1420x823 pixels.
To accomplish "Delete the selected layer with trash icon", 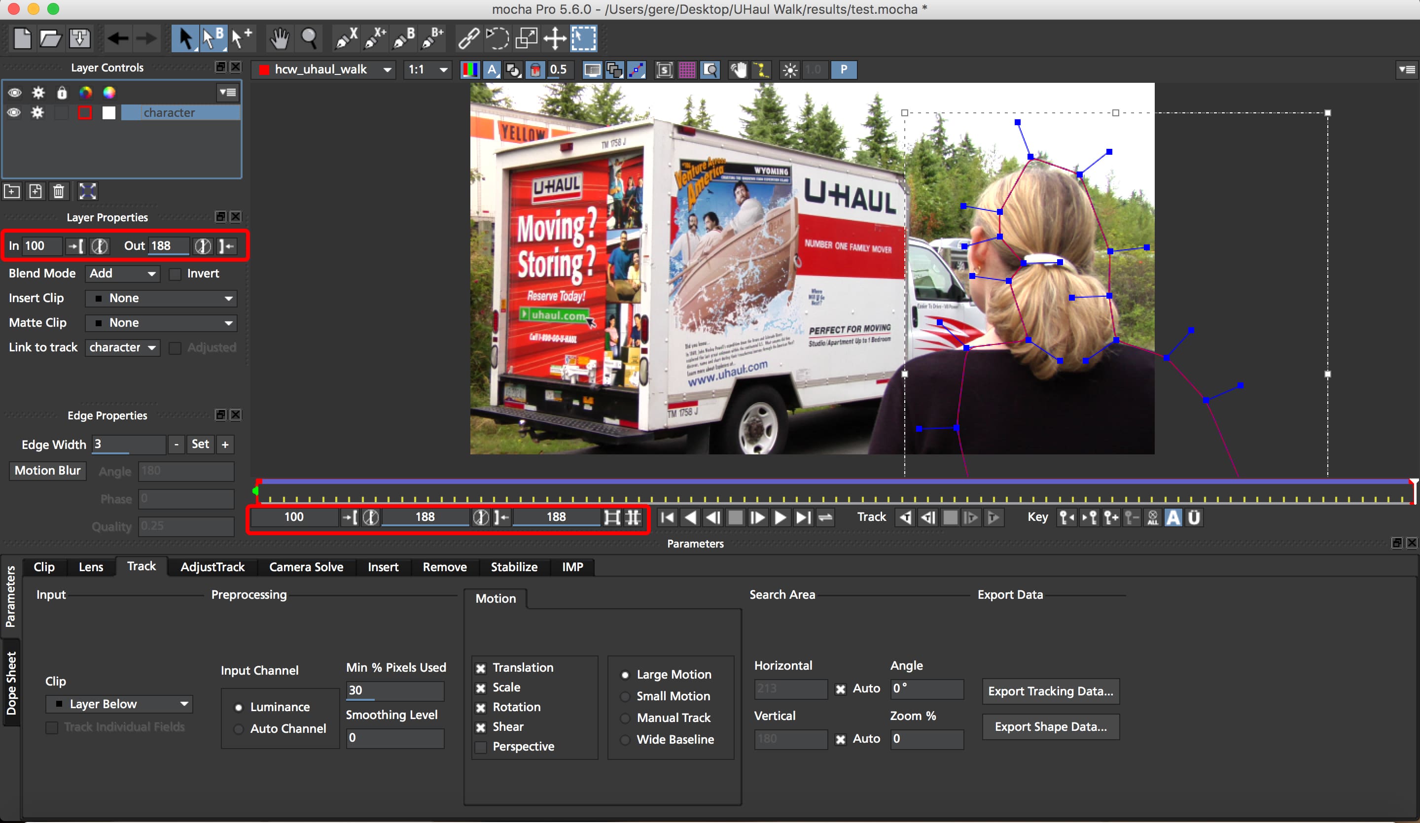I will [x=59, y=192].
